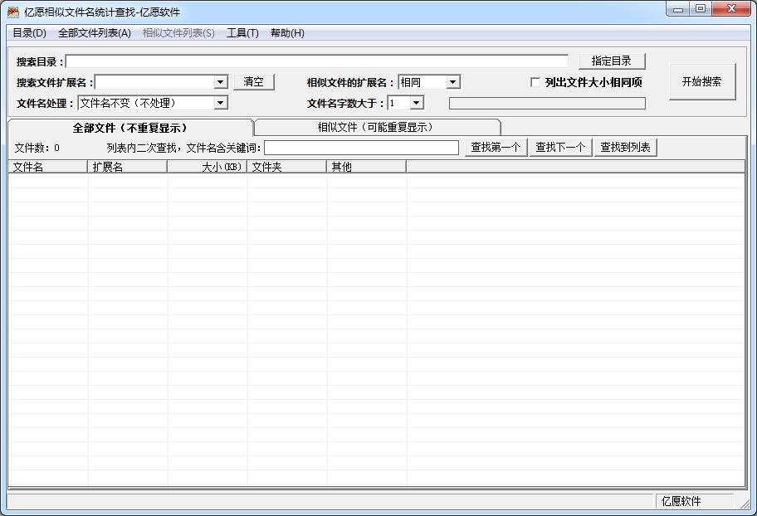Open the 目录(D) menu

click(29, 33)
